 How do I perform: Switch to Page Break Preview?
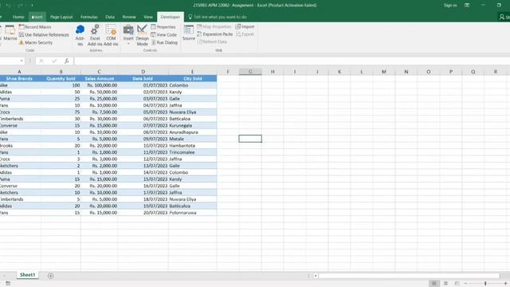pos(457,284)
